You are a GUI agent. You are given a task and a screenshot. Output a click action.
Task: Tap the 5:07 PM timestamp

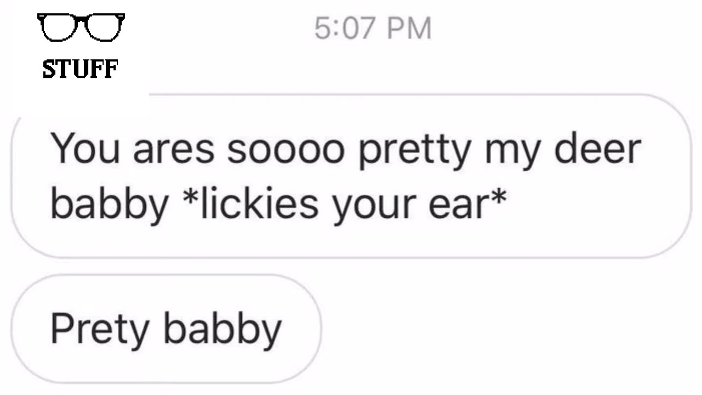(373, 29)
